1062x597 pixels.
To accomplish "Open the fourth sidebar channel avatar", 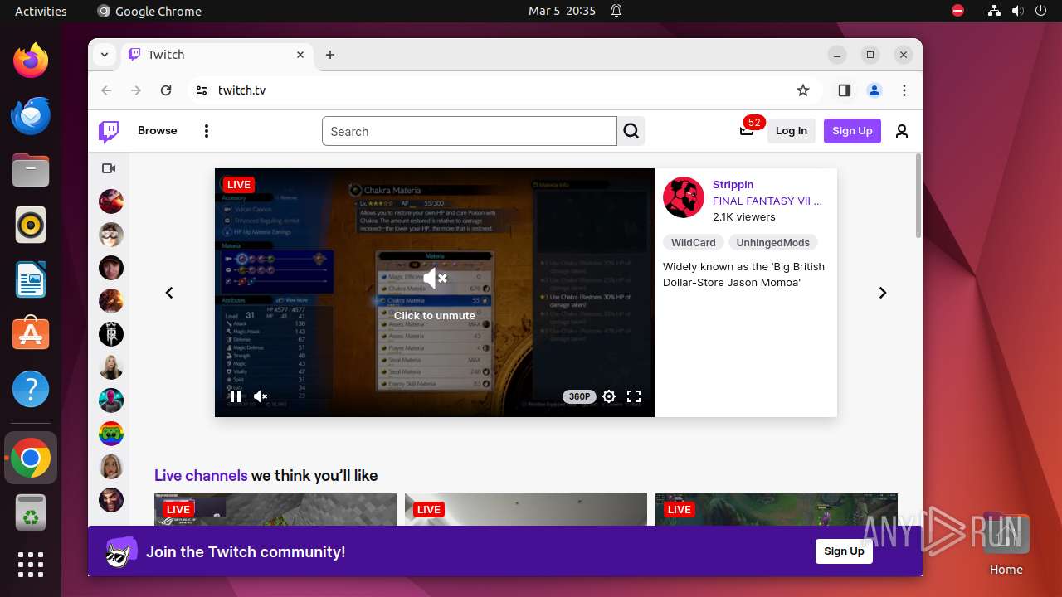I will tap(111, 301).
